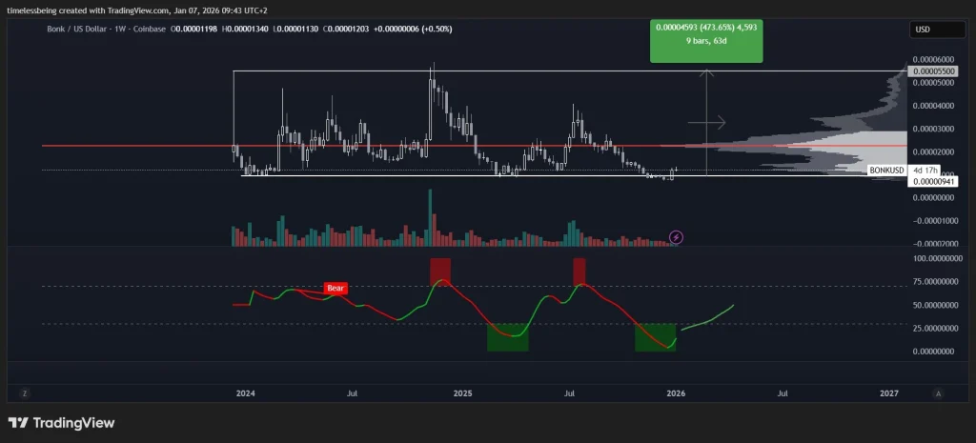
Task: Click the 2024 label on the time axis
Action: click(246, 393)
